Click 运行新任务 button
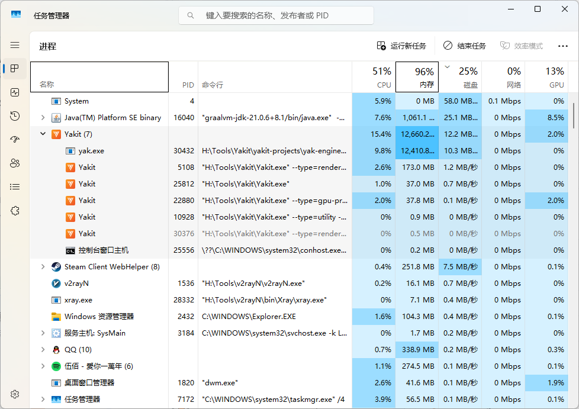 401,46
